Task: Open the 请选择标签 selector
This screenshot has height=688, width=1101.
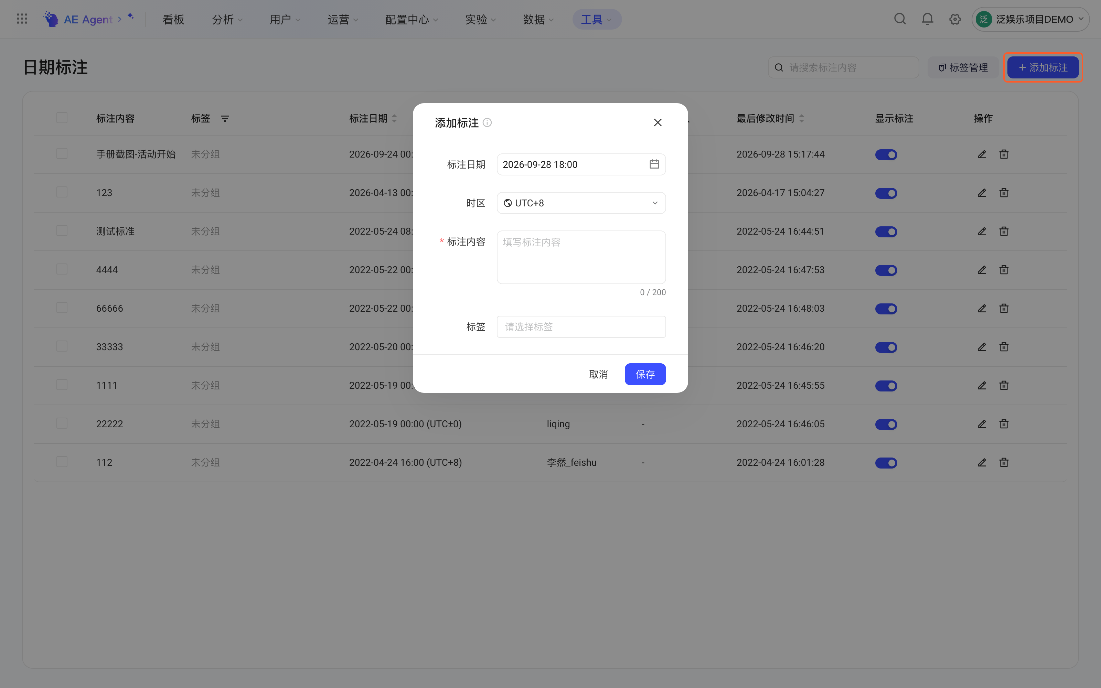Action: (581, 327)
